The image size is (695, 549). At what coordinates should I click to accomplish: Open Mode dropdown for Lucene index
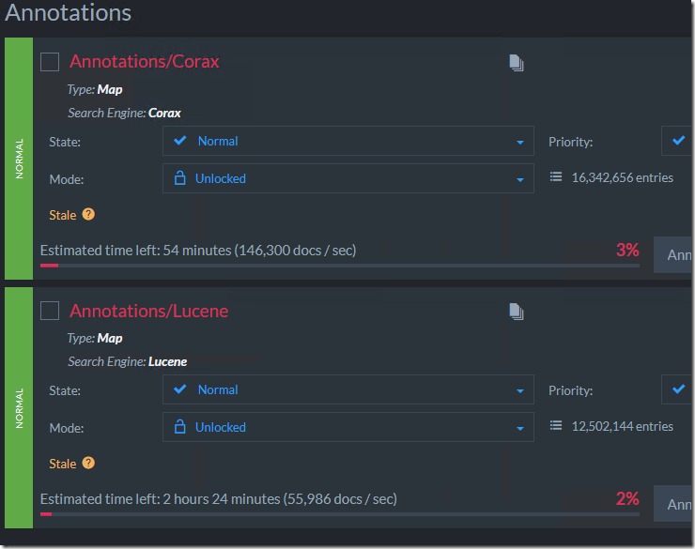(x=347, y=427)
